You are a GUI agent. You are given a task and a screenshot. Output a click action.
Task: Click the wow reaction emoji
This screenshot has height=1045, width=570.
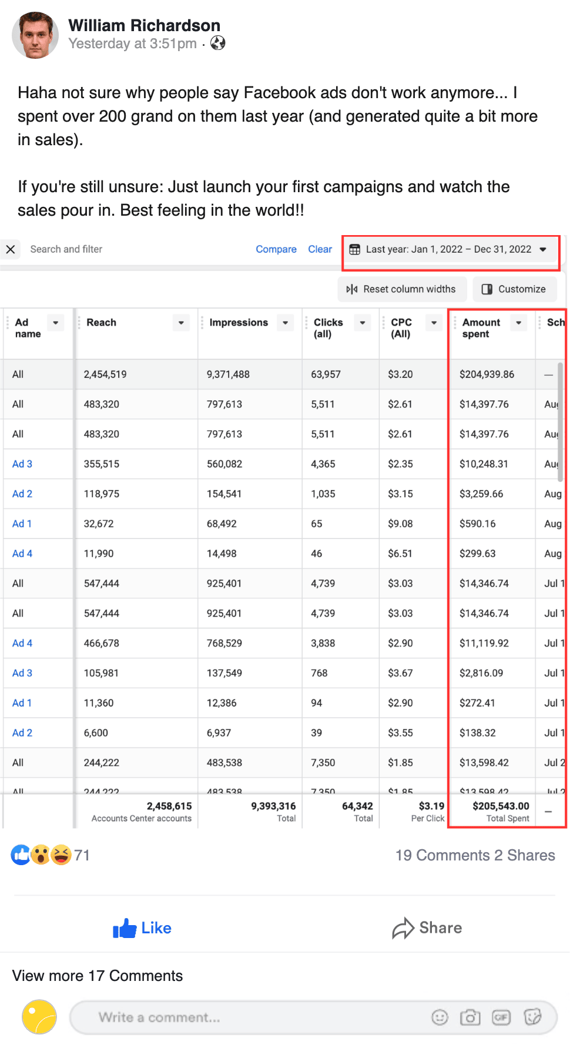(41, 855)
